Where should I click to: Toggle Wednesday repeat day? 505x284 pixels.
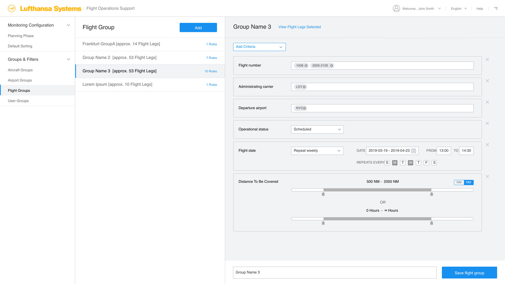pos(411,163)
